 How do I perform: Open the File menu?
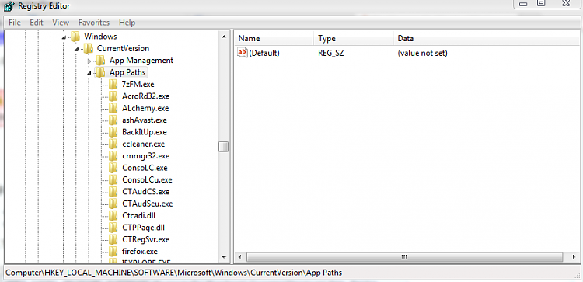pyautogui.click(x=15, y=23)
